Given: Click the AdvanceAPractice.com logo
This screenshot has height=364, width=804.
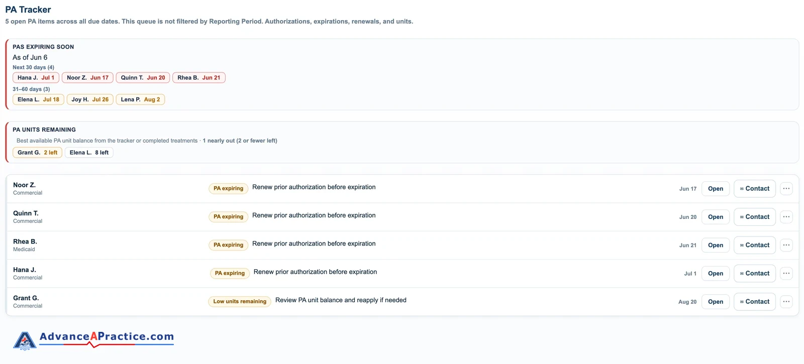Looking at the screenshot, I should tap(93, 340).
